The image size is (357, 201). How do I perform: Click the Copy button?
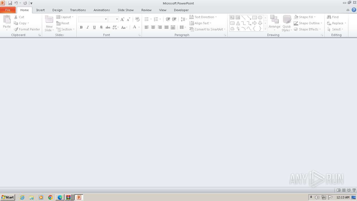tap(21, 23)
